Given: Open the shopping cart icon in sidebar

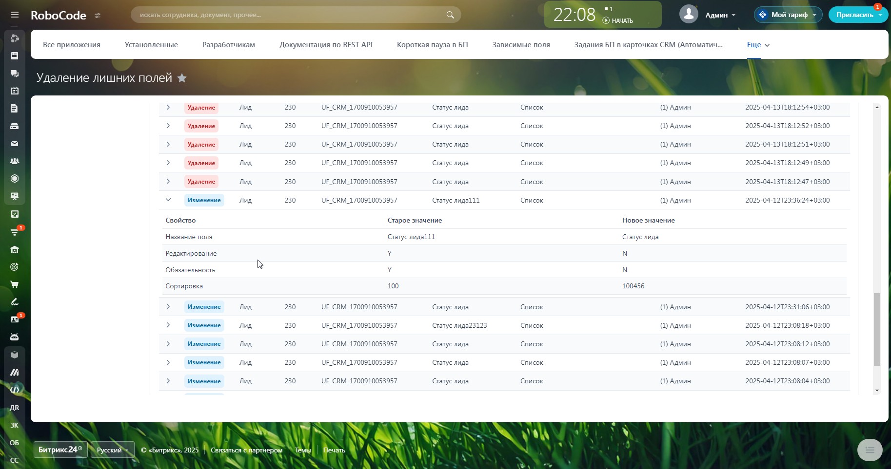Looking at the screenshot, I should (x=15, y=284).
